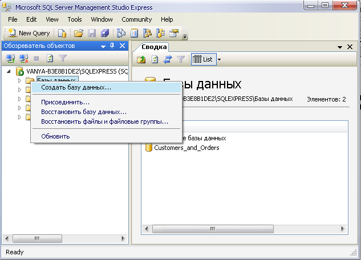Select Customers_and_Orders database in list
The image size is (361, 260).
(x=186, y=148)
